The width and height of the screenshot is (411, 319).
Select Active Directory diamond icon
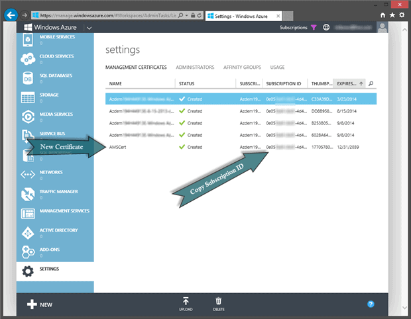click(x=28, y=233)
